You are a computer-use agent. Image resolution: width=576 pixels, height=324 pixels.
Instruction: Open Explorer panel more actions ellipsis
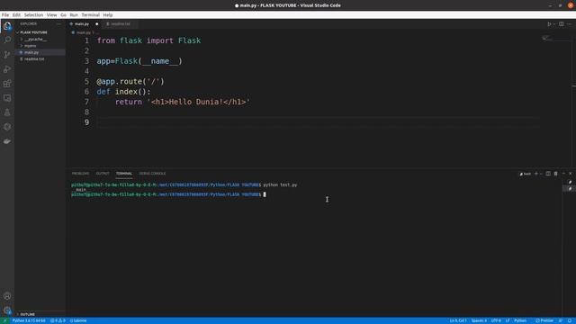pos(58,24)
